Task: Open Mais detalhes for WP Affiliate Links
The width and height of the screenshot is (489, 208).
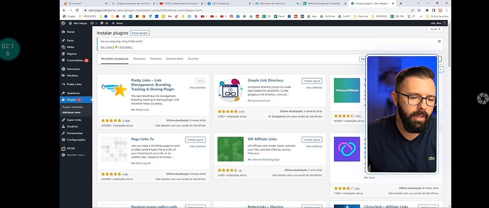Action: [x=314, y=146]
